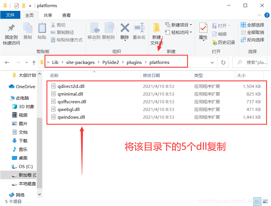Click plugins in the address path
This screenshot has width=271, height=206.
coord(134,62)
